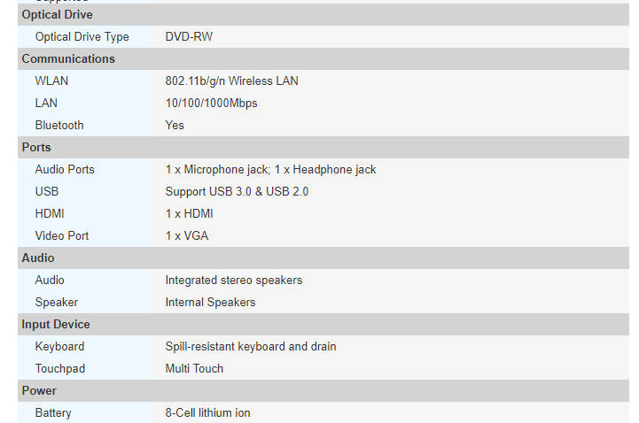Image resolution: width=639 pixels, height=423 pixels.
Task: Click the 1 x HDMI value
Action: point(189,214)
